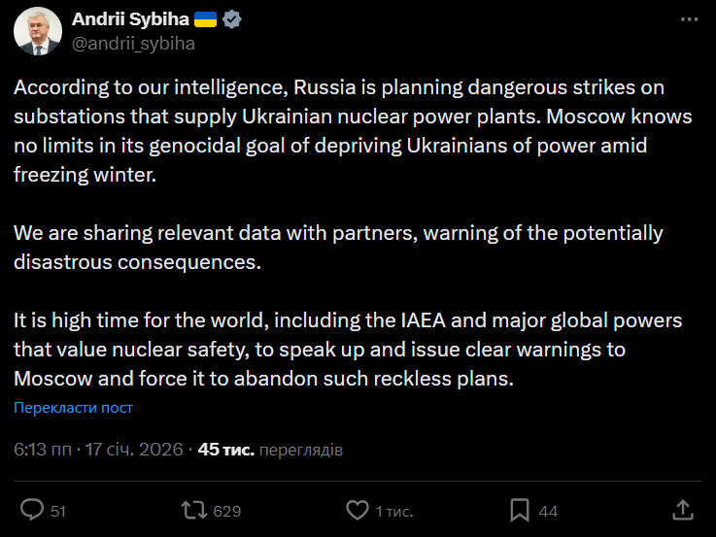The height and width of the screenshot is (537, 716).
Task: Click the bookmark count of 44
Action: (548, 511)
